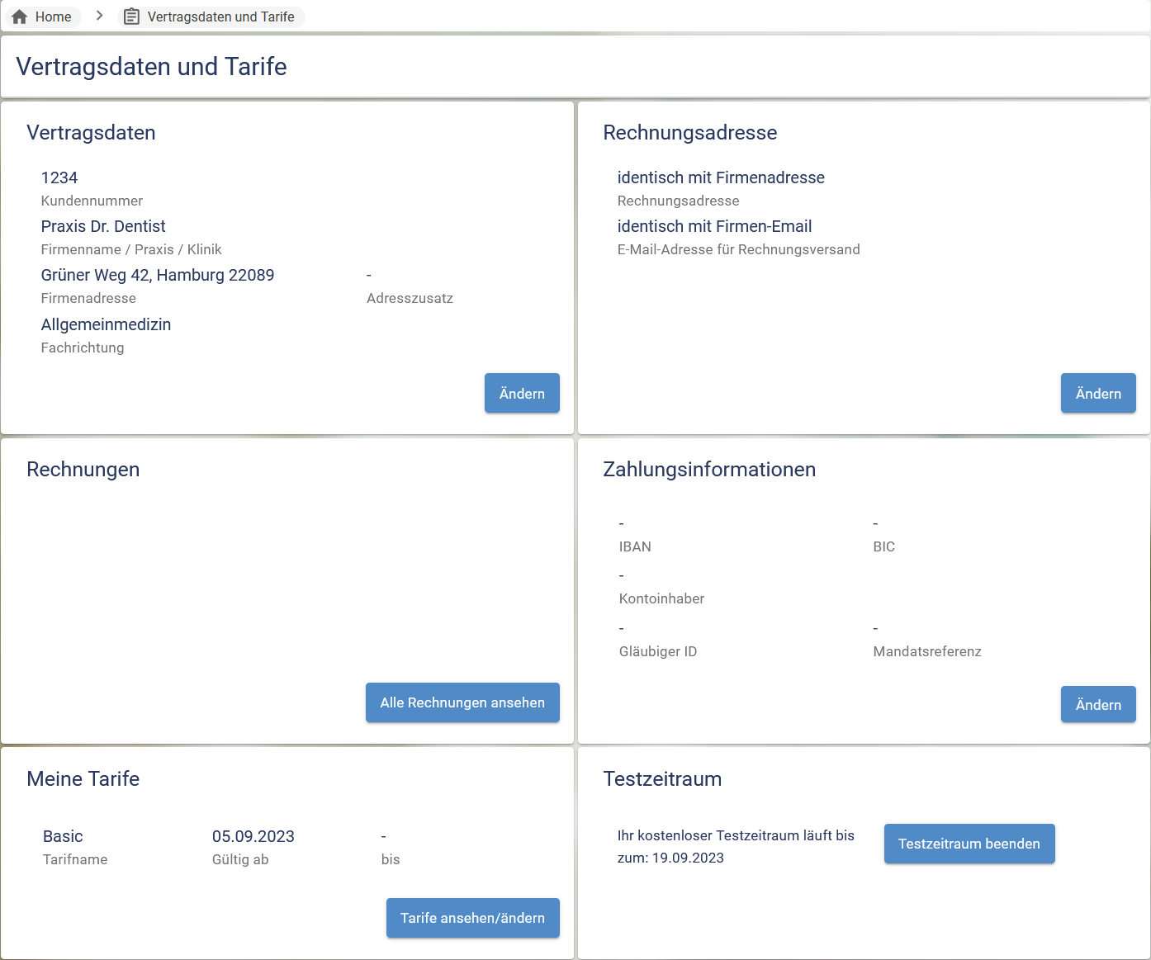Go to the Home breadcrumb label

point(53,17)
